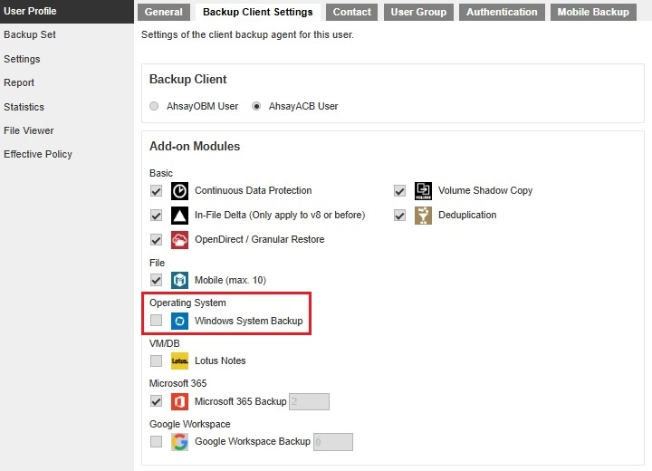The width and height of the screenshot is (652, 471).
Task: Click the In-File Delta triangle icon
Action: point(180,216)
